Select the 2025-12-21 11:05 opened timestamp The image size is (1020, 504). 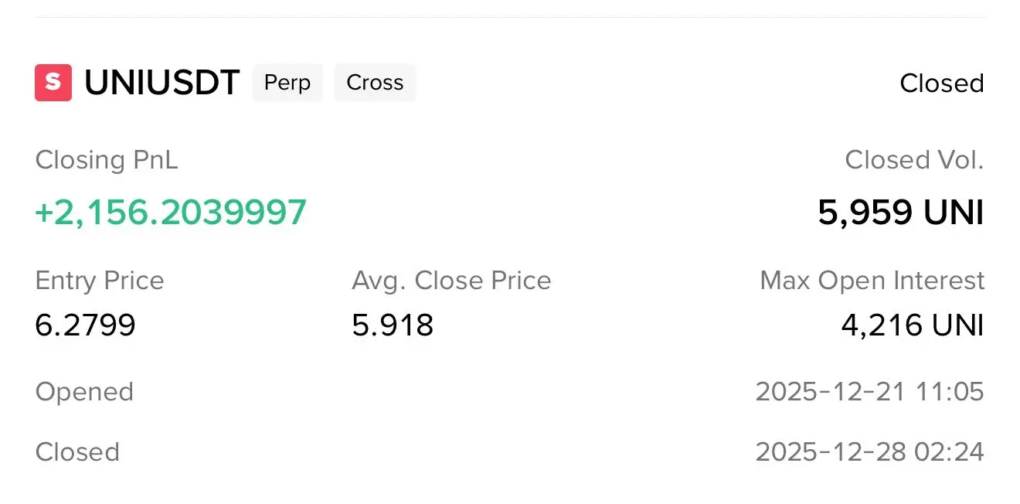[x=870, y=392]
